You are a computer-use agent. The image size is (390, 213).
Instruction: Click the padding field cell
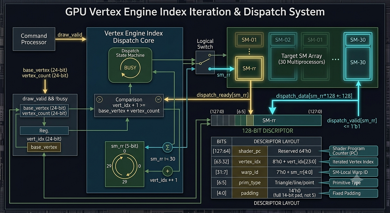(x=250, y=193)
